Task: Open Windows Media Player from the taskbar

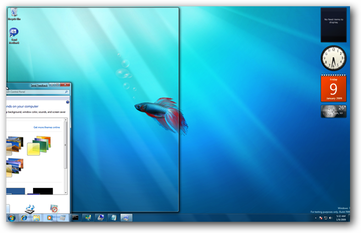Action: point(49,218)
